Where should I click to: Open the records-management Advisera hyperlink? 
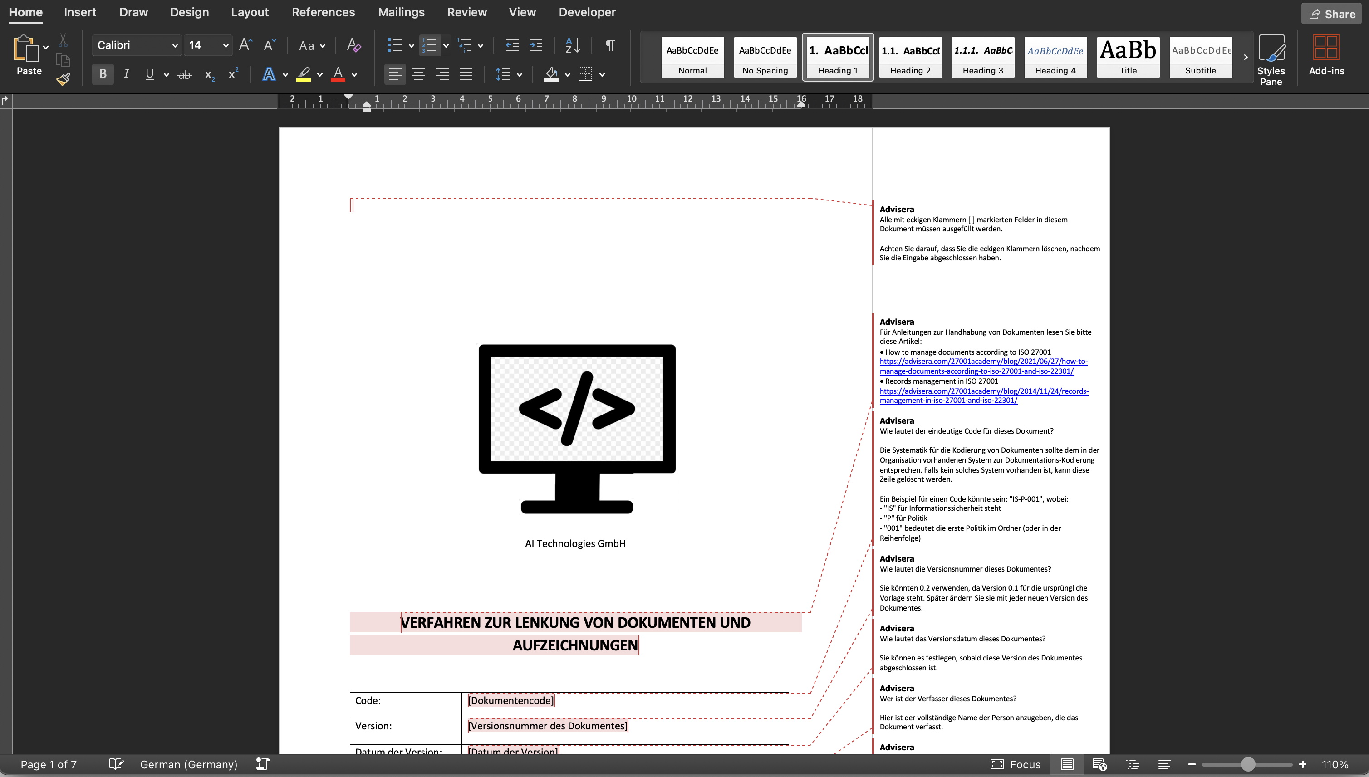point(984,395)
